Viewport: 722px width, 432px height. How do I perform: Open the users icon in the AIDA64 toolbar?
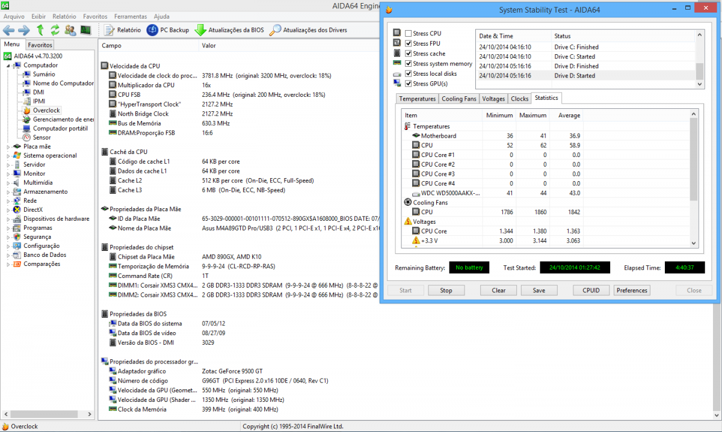click(70, 30)
